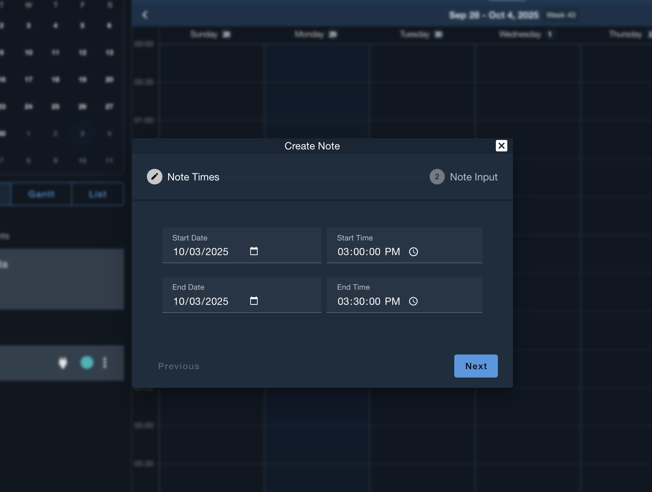Switch to the Gantt view tab
The height and width of the screenshot is (492, 652).
(41, 194)
